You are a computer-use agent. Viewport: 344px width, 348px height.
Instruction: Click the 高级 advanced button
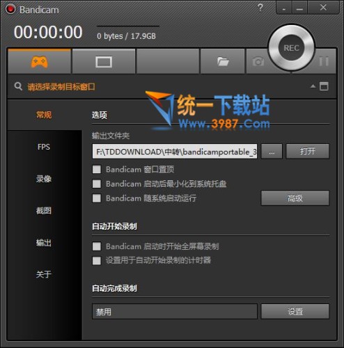coord(295,198)
